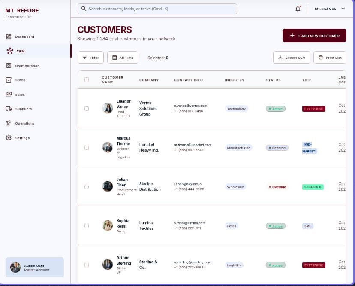Sort by Company column header
Viewport: 355px width, 286px height.
point(149,80)
